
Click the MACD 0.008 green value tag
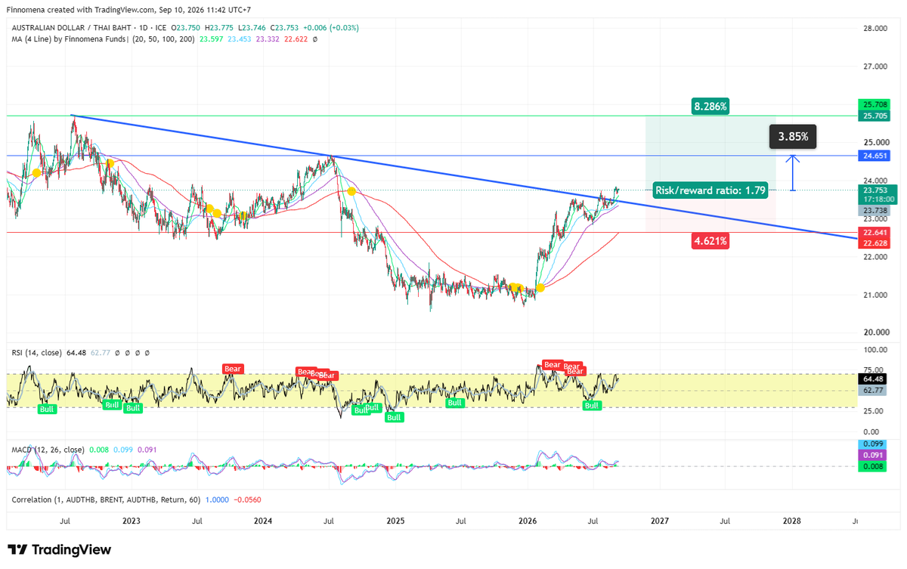click(874, 468)
